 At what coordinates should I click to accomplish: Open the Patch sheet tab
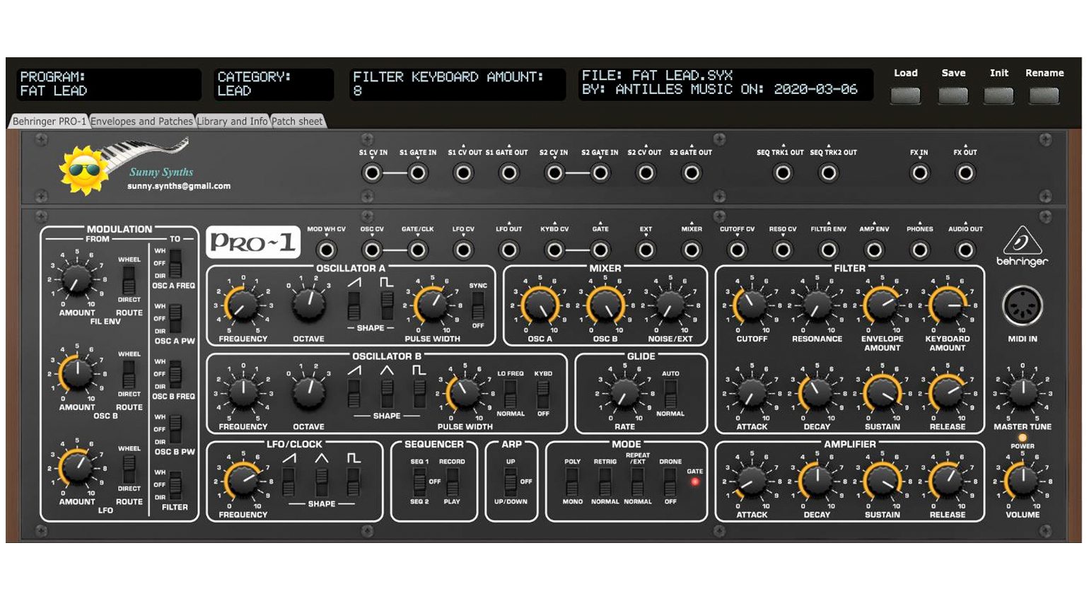[x=297, y=122]
